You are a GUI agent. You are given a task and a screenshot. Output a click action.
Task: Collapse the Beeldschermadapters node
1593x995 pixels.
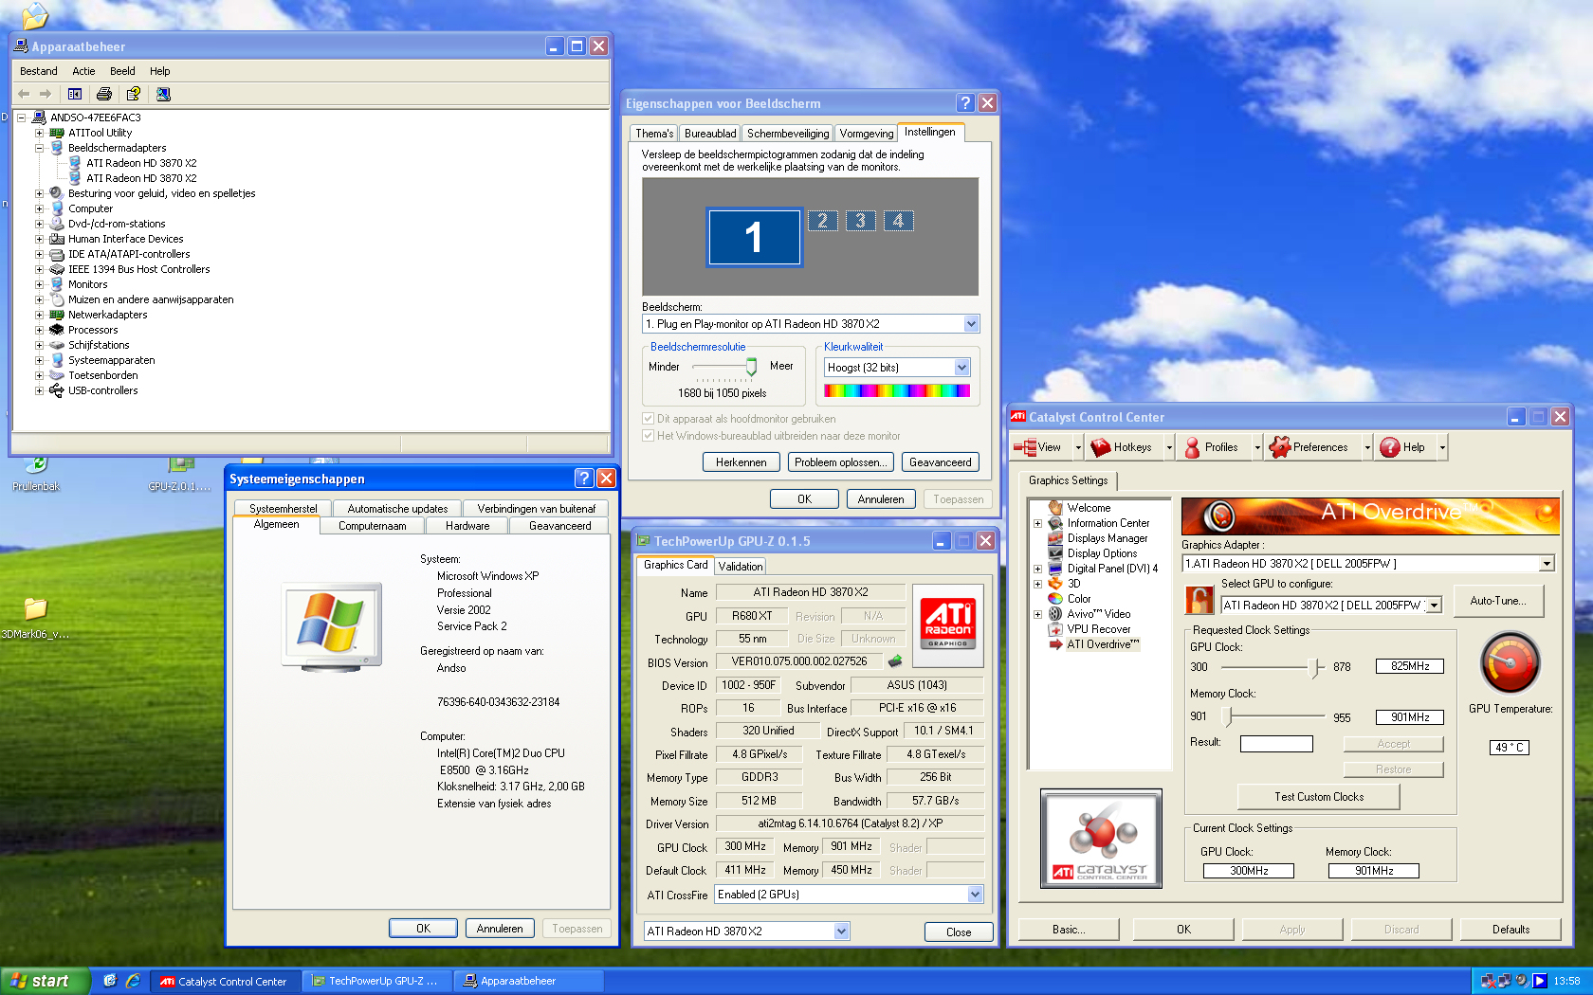pos(39,148)
